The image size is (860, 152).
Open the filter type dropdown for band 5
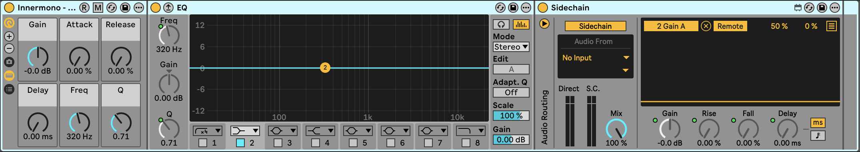[x=358, y=131]
